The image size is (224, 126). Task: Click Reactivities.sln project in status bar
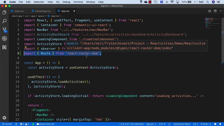tap(45, 124)
